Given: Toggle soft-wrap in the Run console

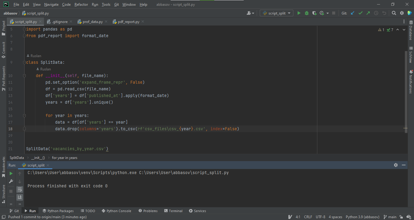Looking at the screenshot, I should coord(20,189).
